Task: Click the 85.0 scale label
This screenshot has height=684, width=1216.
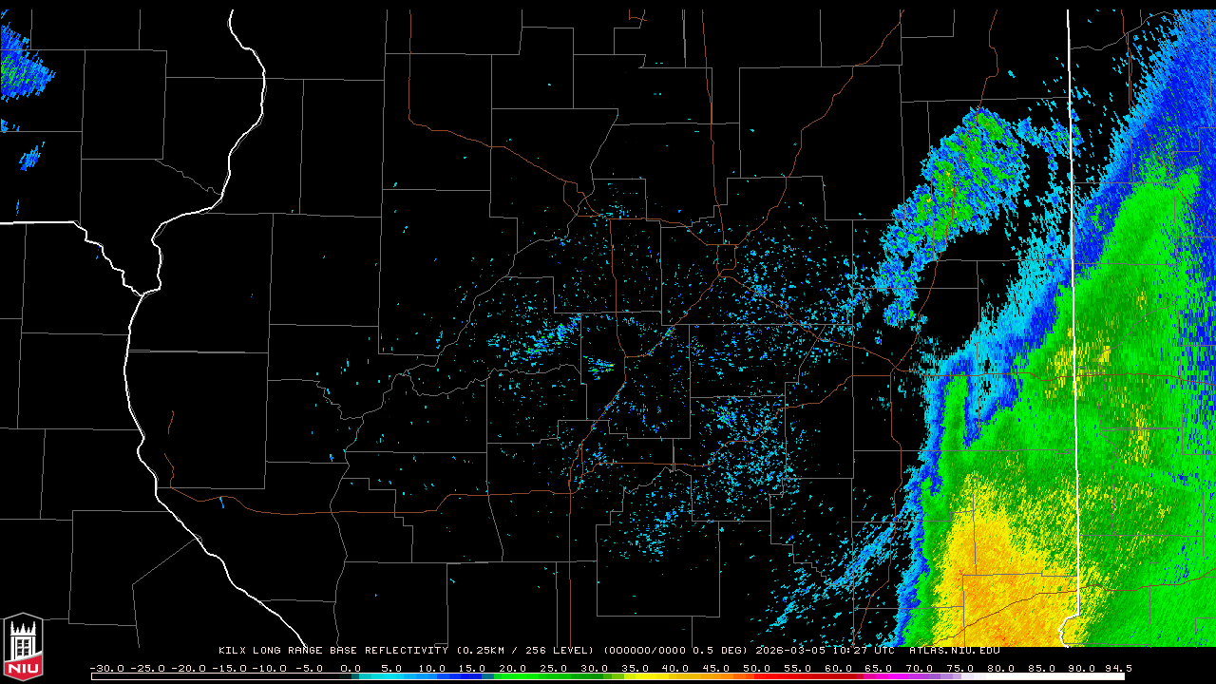Action: (1043, 669)
